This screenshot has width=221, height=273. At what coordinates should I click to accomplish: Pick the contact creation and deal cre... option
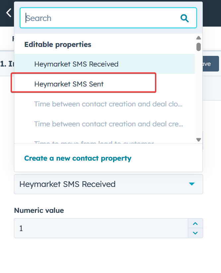click(x=108, y=124)
